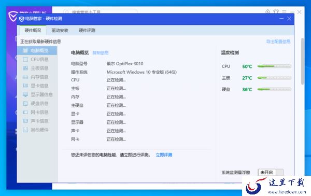Click 正在检测 next to 主硬盘
This screenshot has width=311, height=196.
116,105
